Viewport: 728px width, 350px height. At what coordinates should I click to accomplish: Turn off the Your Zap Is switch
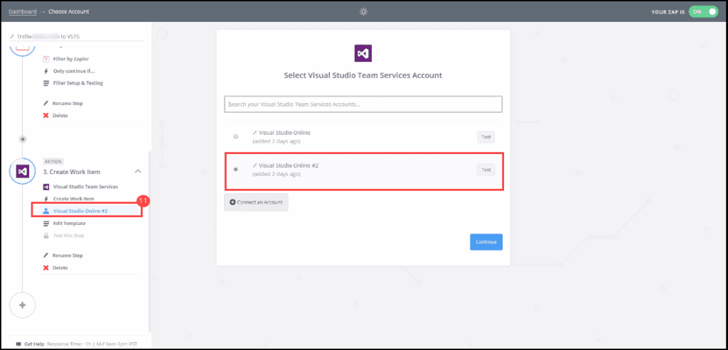(x=704, y=12)
